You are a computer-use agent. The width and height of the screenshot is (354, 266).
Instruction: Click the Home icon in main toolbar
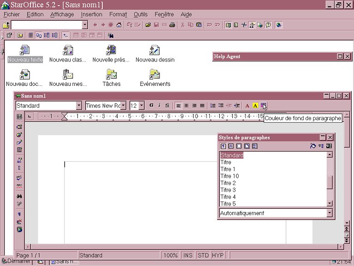(x=119, y=25)
